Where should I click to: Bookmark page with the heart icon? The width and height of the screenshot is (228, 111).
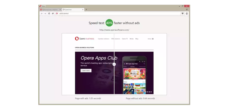[182, 13]
